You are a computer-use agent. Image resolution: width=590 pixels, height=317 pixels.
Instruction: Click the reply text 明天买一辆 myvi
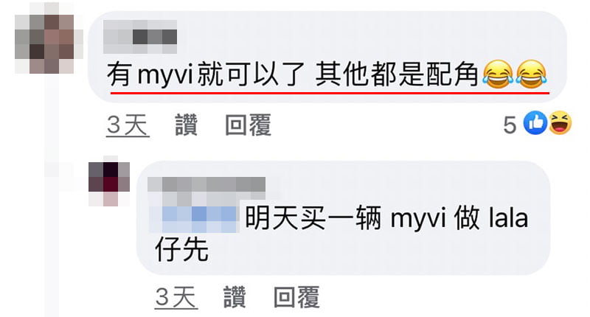345,218
